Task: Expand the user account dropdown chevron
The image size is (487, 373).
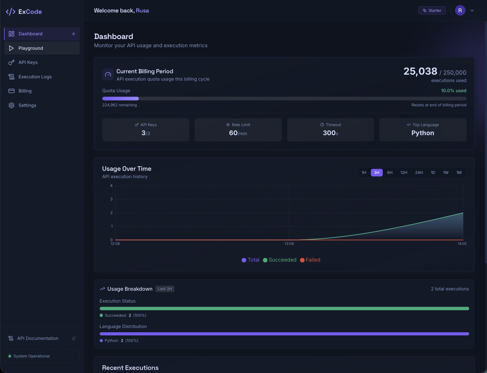Action: [x=472, y=11]
